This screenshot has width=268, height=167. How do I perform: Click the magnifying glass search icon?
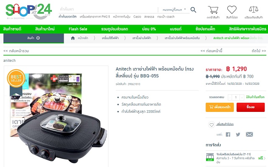pos(193,10)
